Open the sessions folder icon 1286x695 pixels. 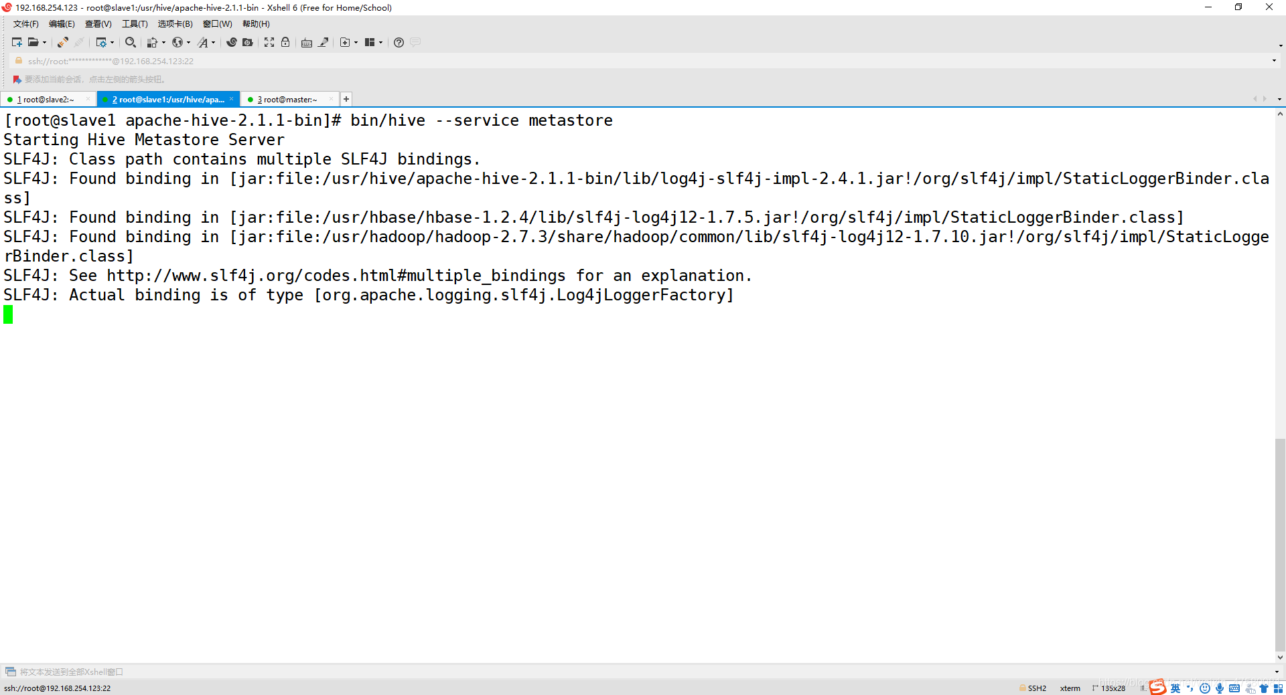pos(33,42)
